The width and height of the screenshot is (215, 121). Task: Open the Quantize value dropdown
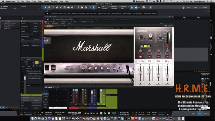pyautogui.click(x=106, y=7)
